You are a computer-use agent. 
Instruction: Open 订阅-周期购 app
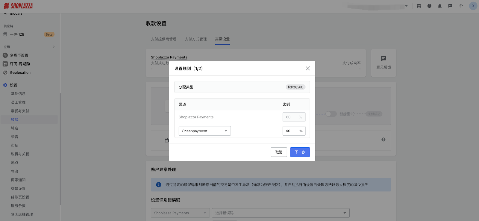click(20, 64)
